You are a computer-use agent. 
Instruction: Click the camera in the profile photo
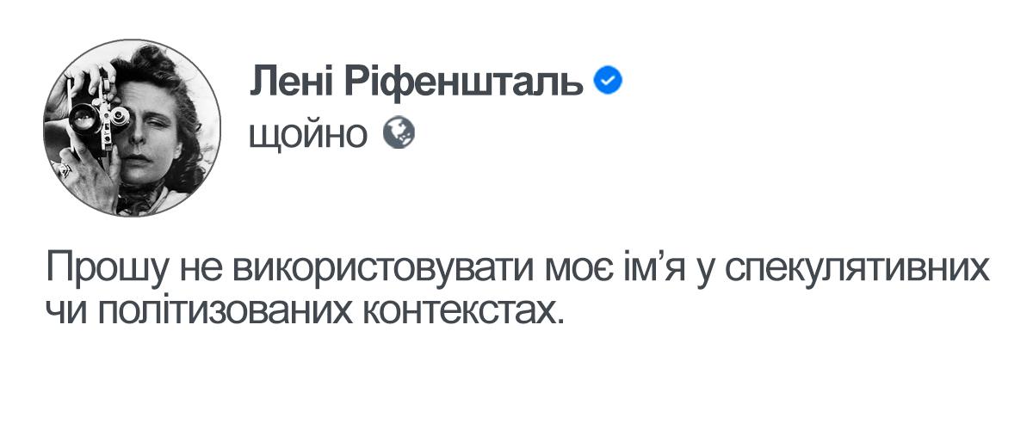click(95, 114)
